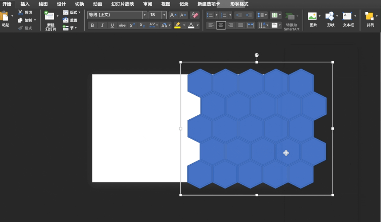Click the 复制 (Copy) icon
The image size is (381, 222).
20,20
